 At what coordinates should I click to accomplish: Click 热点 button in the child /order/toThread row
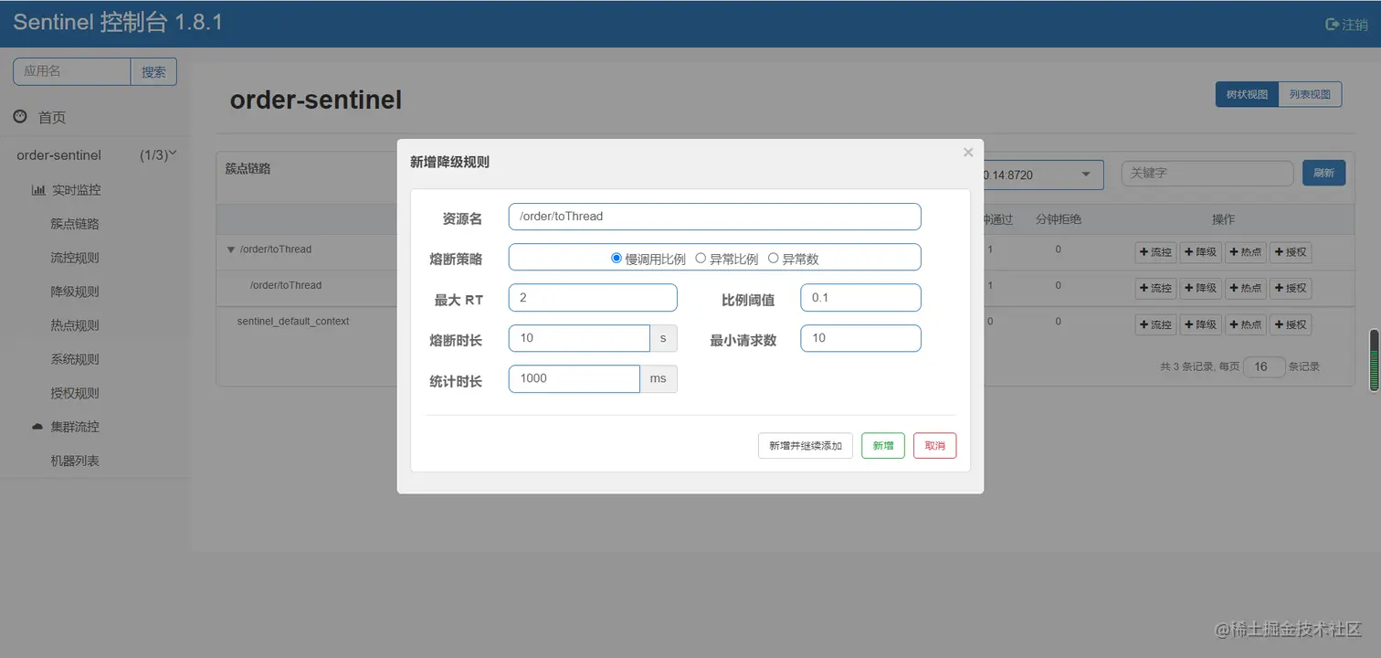(1245, 288)
